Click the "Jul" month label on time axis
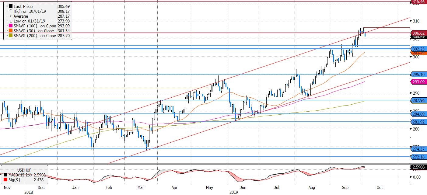 (277, 188)
